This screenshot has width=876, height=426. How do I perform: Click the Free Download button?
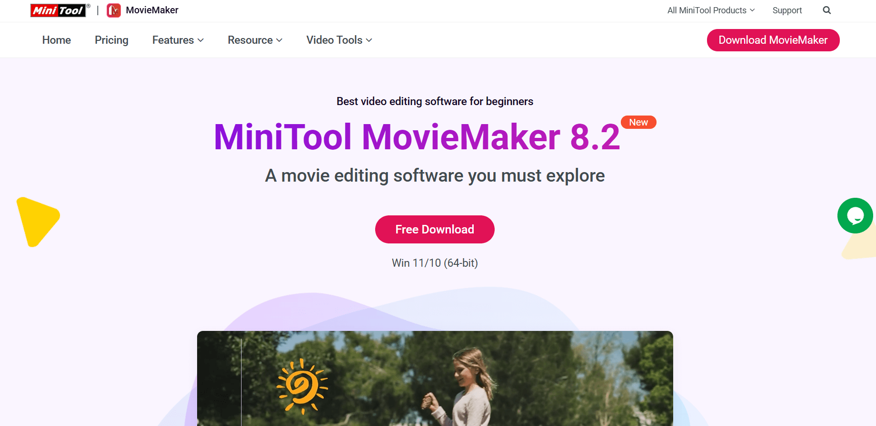435,229
